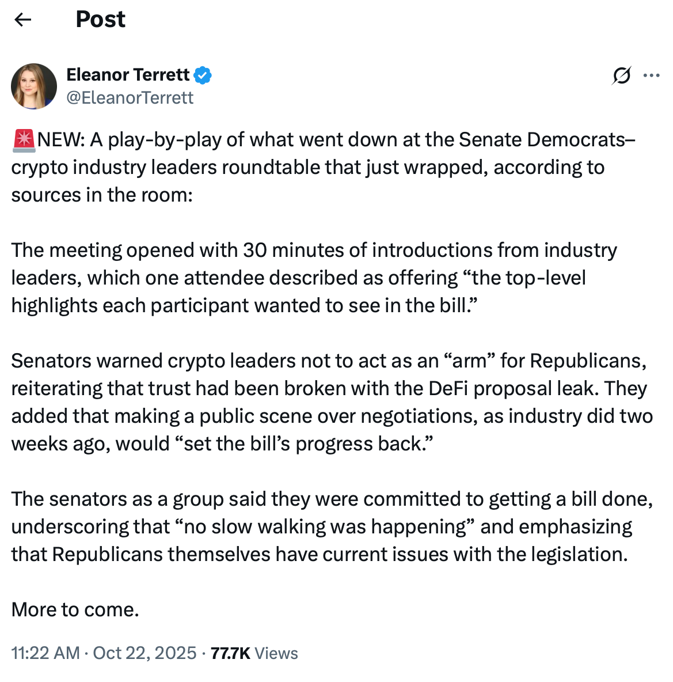The image size is (673, 682).
Task: Click the blue verified checkmark badge
Action: (x=203, y=75)
